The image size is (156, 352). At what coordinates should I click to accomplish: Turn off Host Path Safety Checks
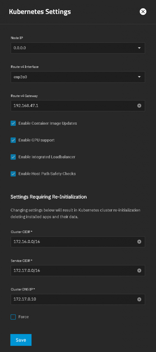coord(13,174)
